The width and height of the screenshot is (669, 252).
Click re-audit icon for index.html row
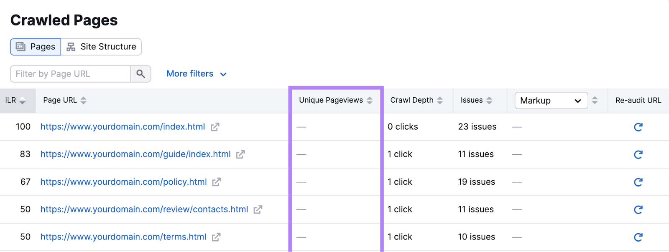coord(638,127)
